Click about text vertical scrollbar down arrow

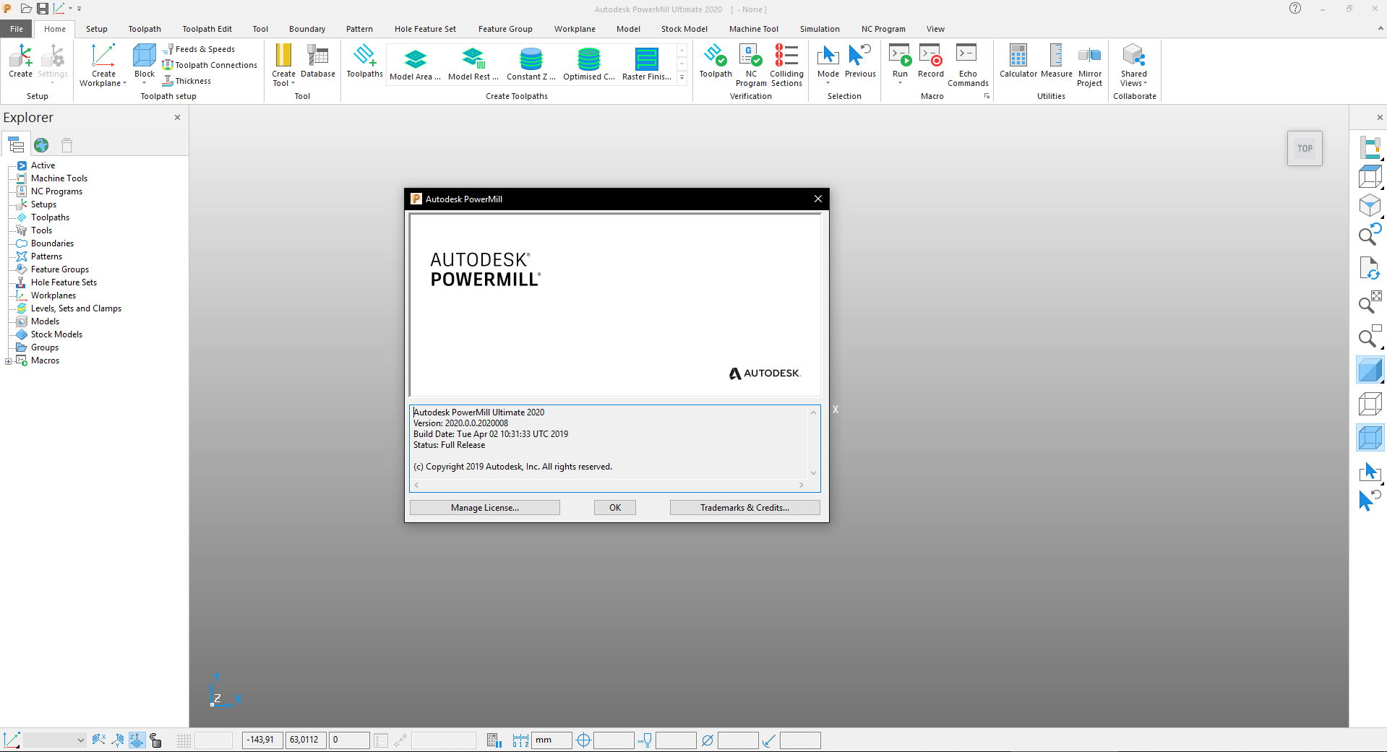[813, 473]
